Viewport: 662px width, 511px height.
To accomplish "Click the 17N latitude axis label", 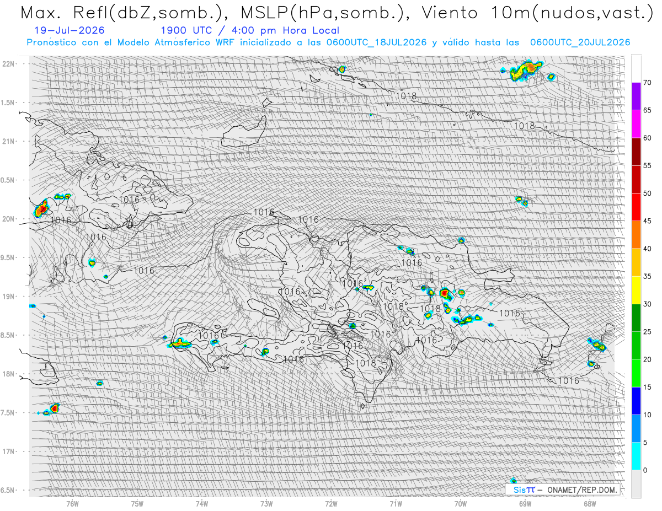I will point(8,451).
